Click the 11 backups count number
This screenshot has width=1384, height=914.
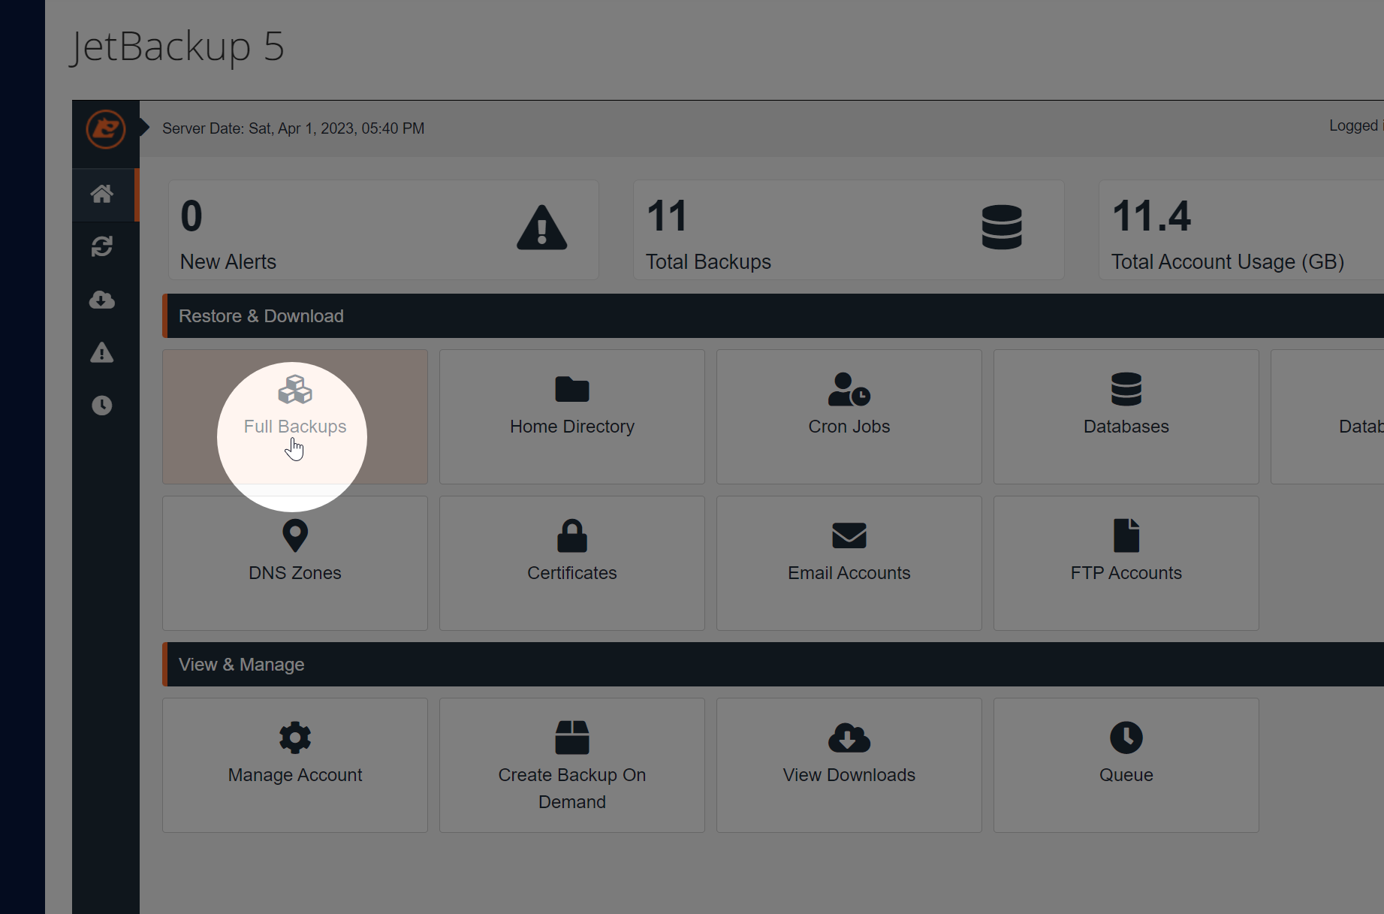[667, 216]
